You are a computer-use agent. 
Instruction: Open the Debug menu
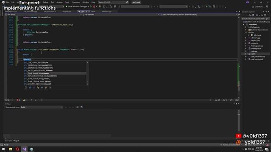pos(46,2)
